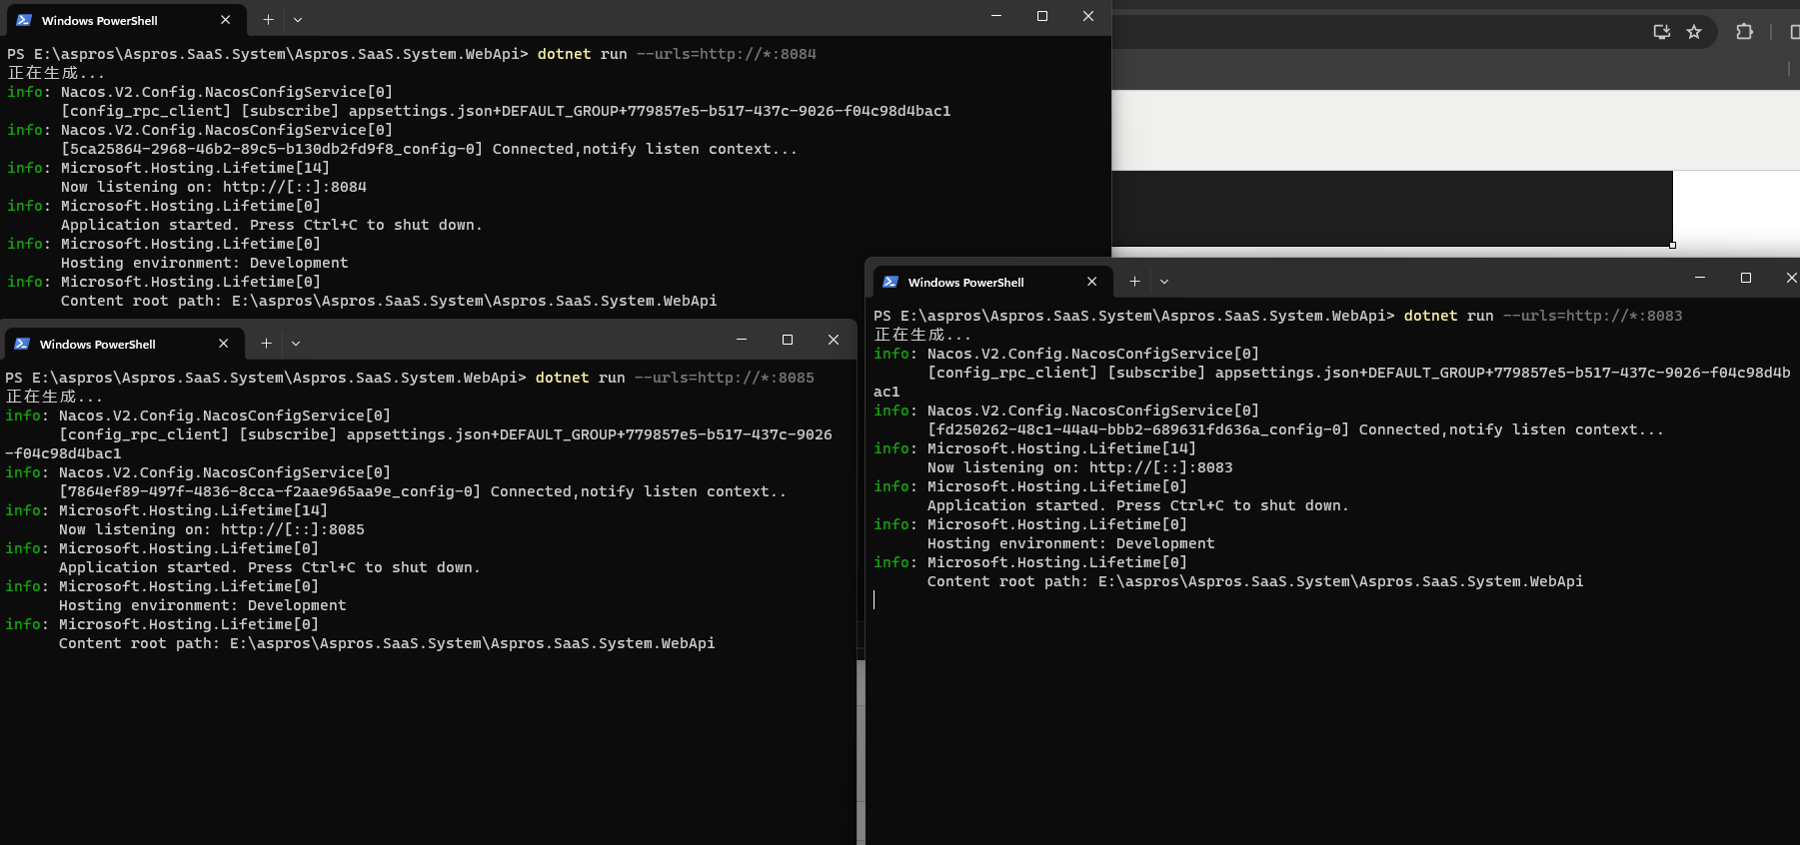This screenshot has height=845, width=1800.
Task: Maximize the port 8083 PowerShell window
Action: [1746, 278]
